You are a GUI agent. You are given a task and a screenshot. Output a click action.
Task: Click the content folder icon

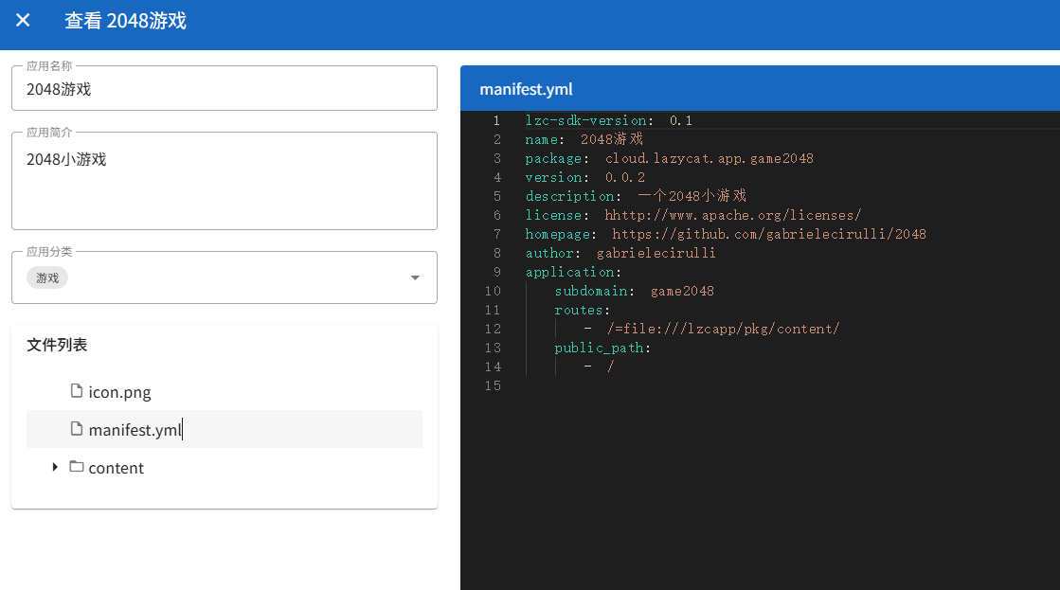coord(77,467)
